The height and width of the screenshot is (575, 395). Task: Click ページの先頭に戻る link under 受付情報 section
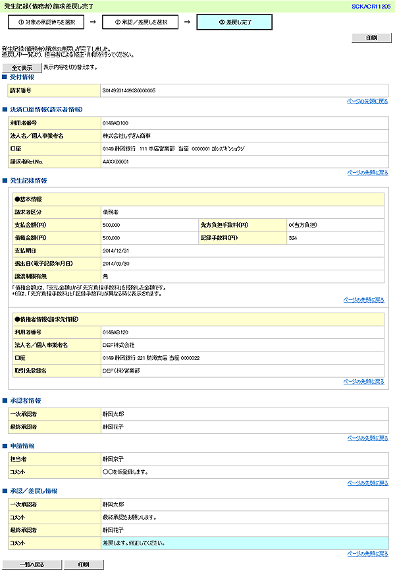click(x=367, y=101)
